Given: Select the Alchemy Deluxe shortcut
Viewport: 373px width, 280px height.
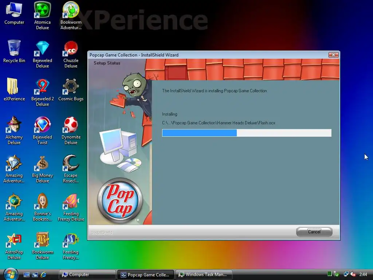Looking at the screenshot, I should click(14, 131).
